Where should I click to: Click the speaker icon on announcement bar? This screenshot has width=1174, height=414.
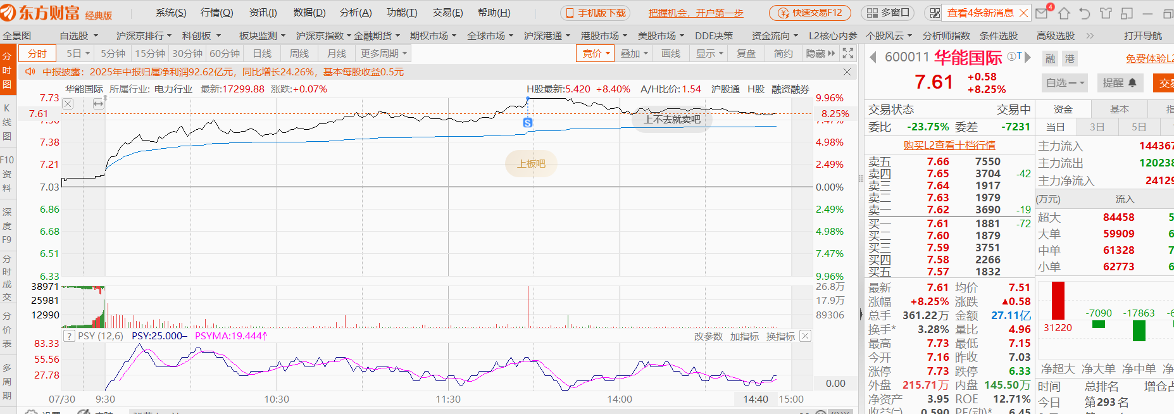(x=30, y=72)
